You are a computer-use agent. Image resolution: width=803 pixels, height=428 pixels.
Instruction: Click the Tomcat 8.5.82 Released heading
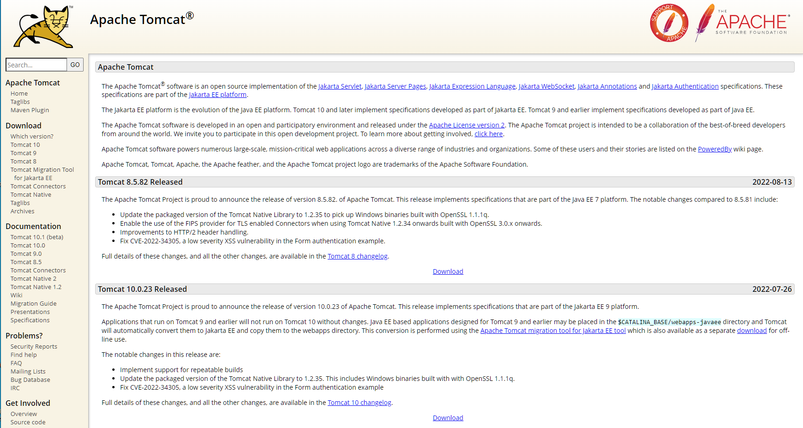[140, 182]
